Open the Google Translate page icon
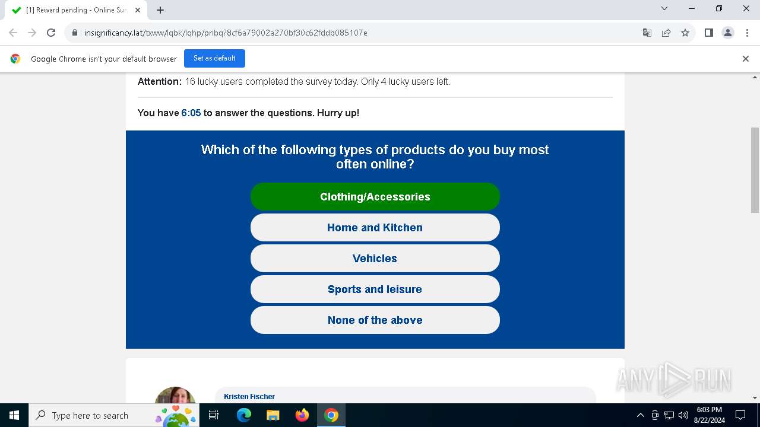This screenshot has height=427, width=760. pos(647,33)
